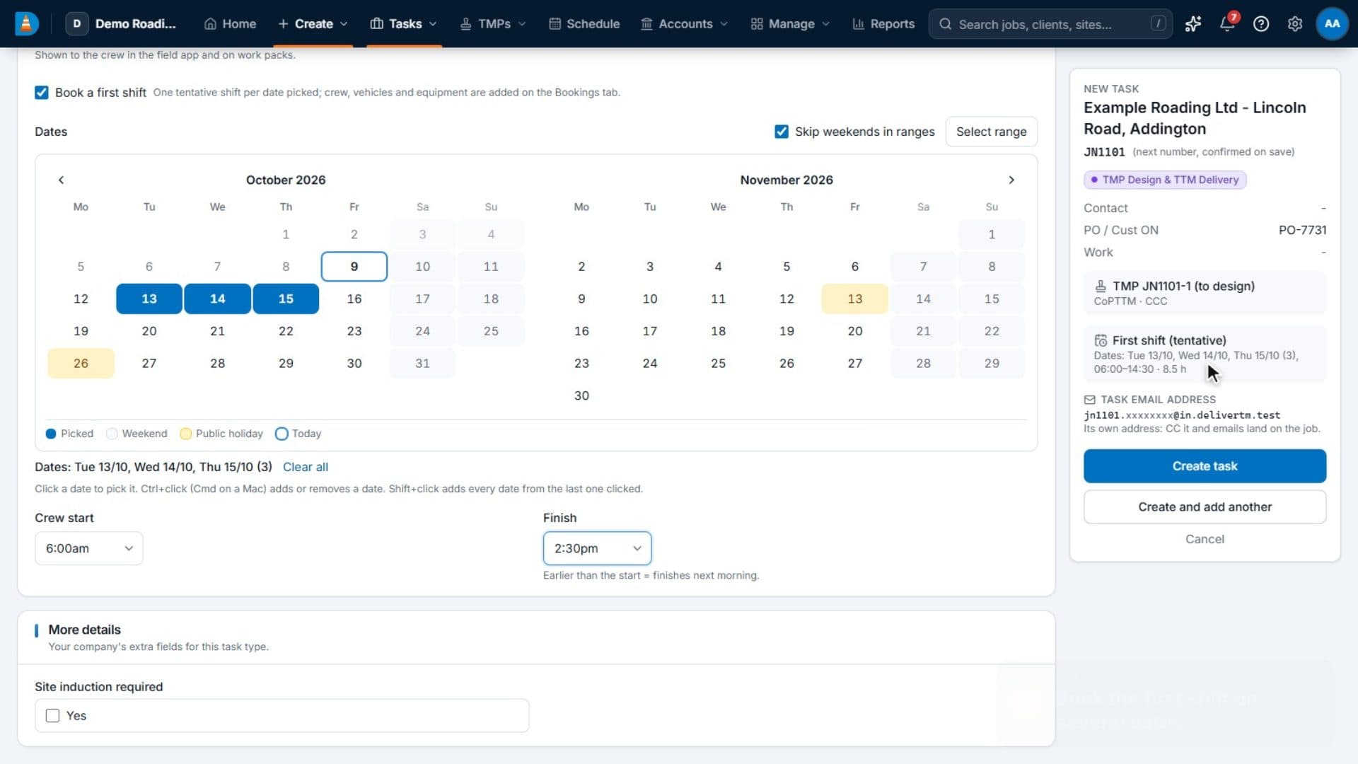Open the help question mark icon
Viewport: 1358px width, 764px height.
coord(1261,24)
